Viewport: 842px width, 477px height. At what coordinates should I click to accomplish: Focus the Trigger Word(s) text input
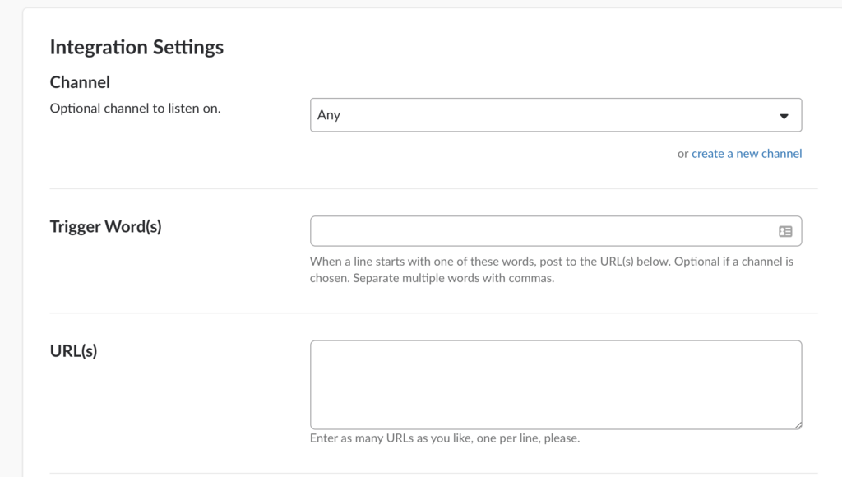556,231
